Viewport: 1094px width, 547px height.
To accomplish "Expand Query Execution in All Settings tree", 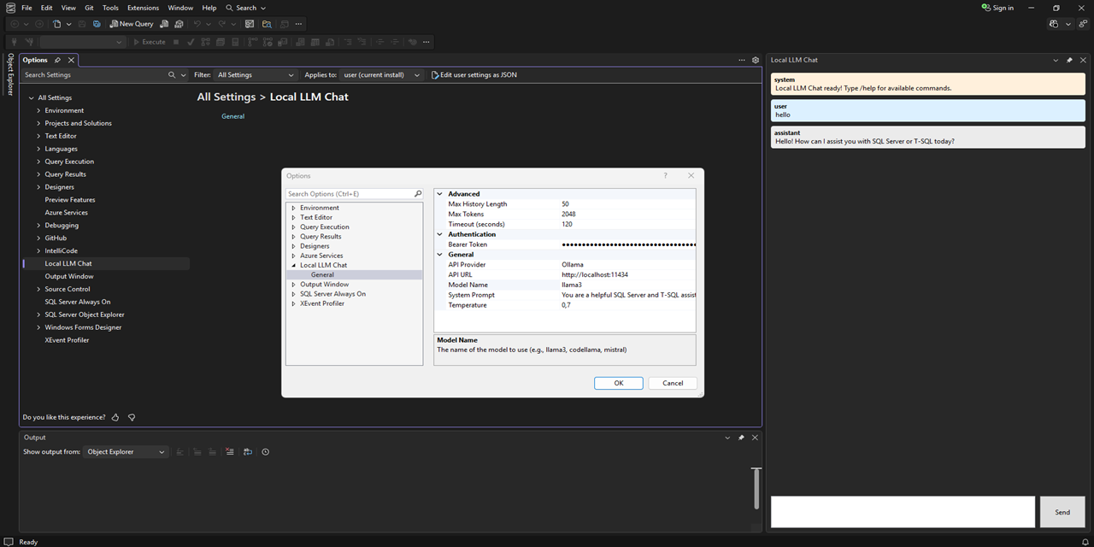I will pyautogui.click(x=38, y=162).
